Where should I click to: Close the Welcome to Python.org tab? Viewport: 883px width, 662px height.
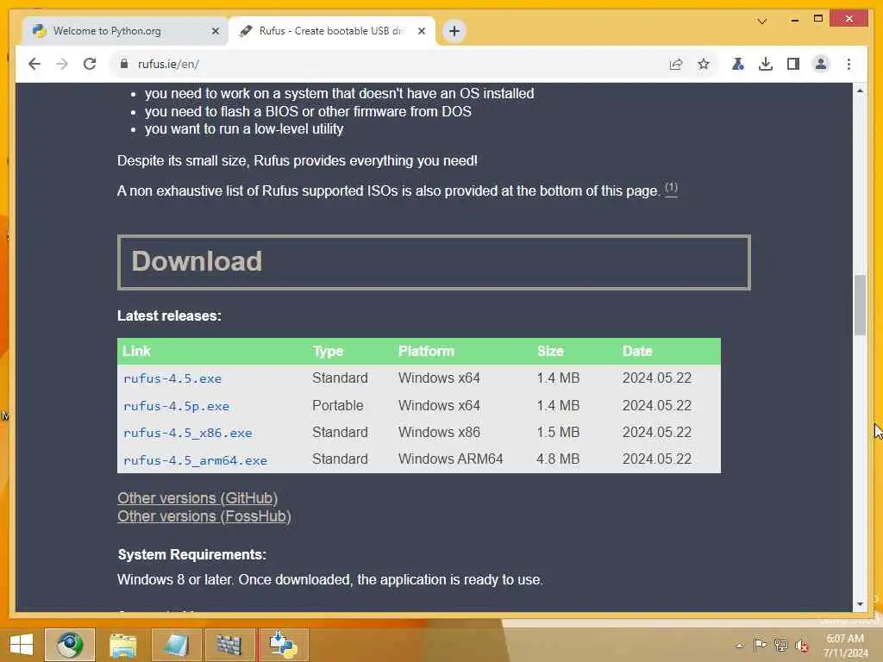pyautogui.click(x=215, y=31)
